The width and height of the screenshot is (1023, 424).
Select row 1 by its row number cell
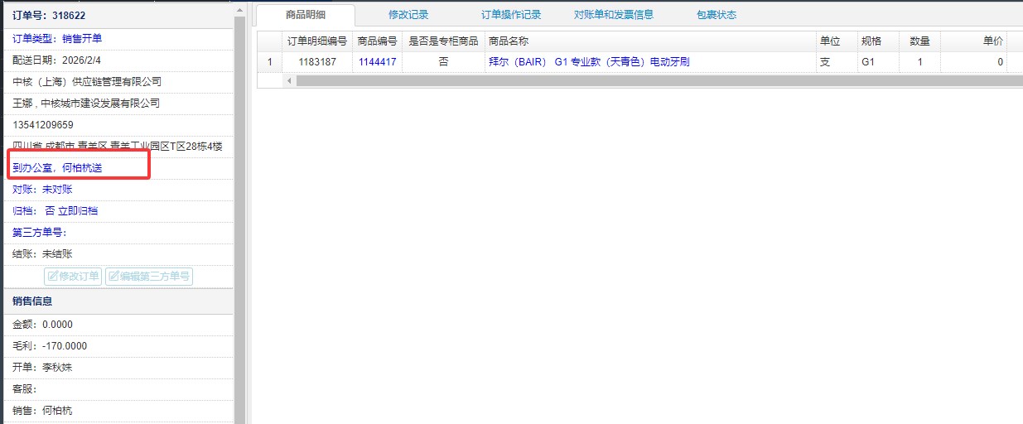coord(269,62)
